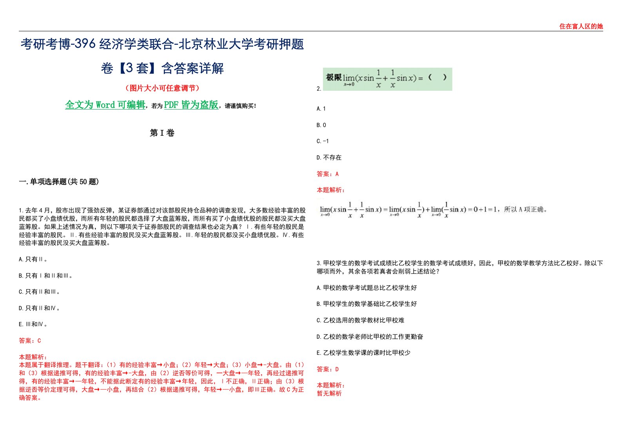This screenshot has width=622, height=439.
Task: Select option E.乙校学生数学课的课时比甲校少
Action: tap(364, 353)
